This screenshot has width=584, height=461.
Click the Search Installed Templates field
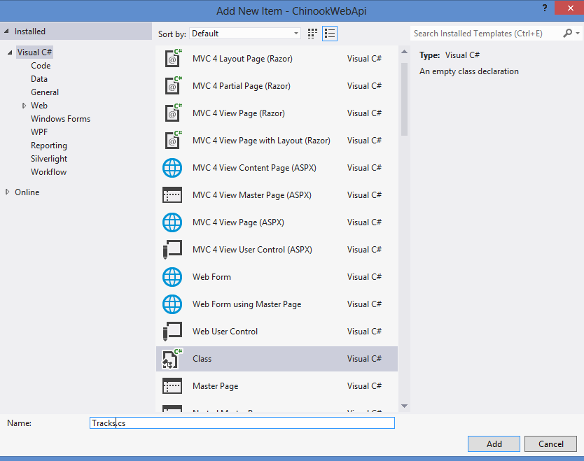click(x=486, y=34)
